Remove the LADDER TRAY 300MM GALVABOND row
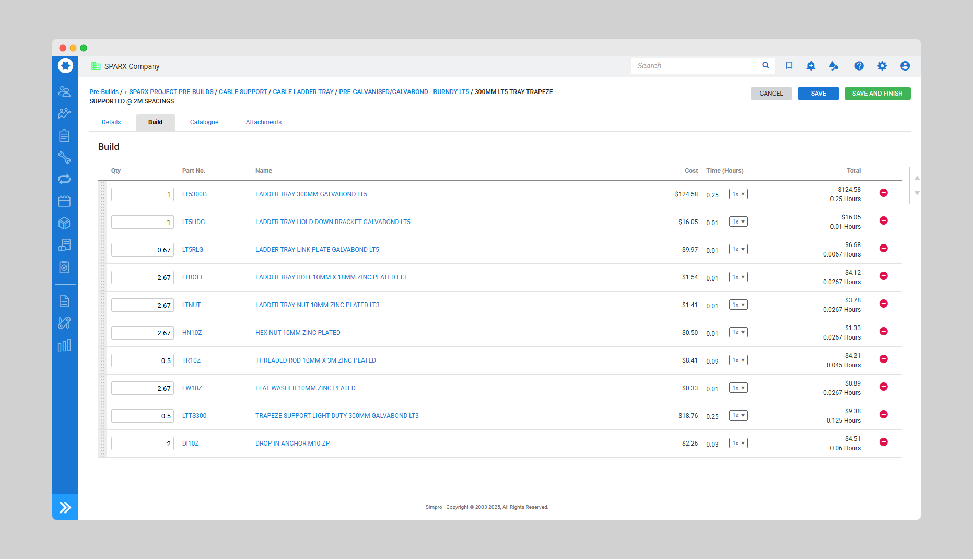This screenshot has height=559, width=973. (883, 193)
